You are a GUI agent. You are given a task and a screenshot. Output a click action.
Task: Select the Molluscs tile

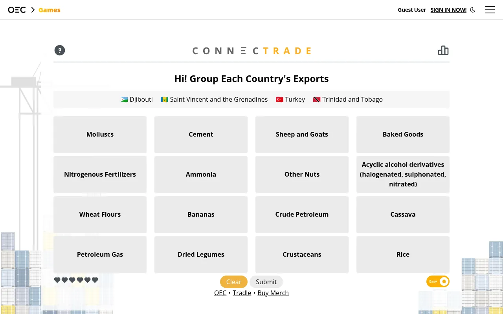coord(100,134)
